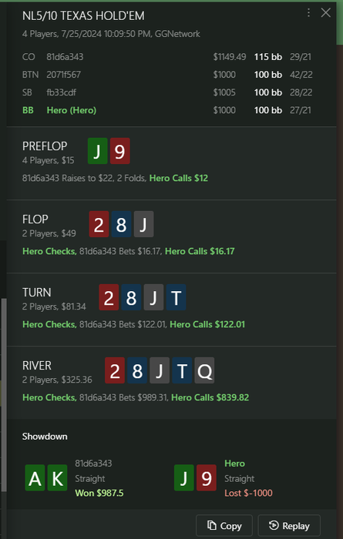Click the red 9 preflop card
343x539 pixels.
coord(120,151)
